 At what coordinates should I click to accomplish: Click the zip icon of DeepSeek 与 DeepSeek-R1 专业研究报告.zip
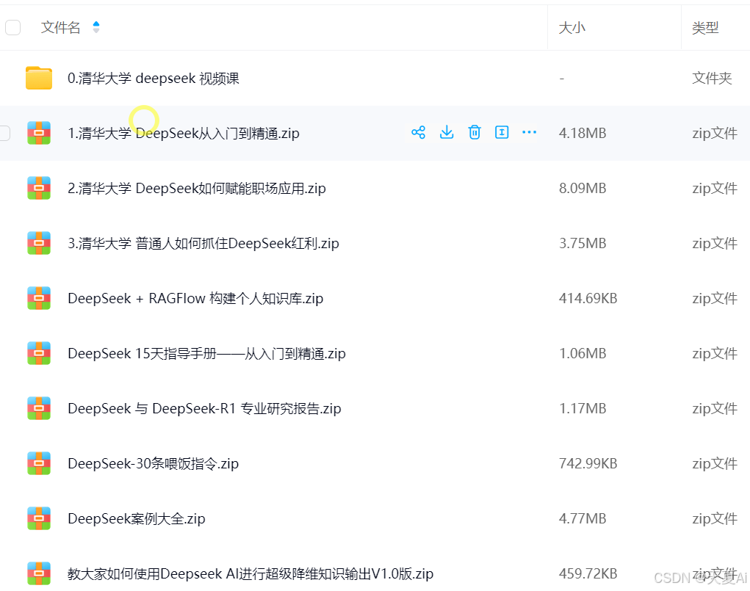tap(39, 408)
